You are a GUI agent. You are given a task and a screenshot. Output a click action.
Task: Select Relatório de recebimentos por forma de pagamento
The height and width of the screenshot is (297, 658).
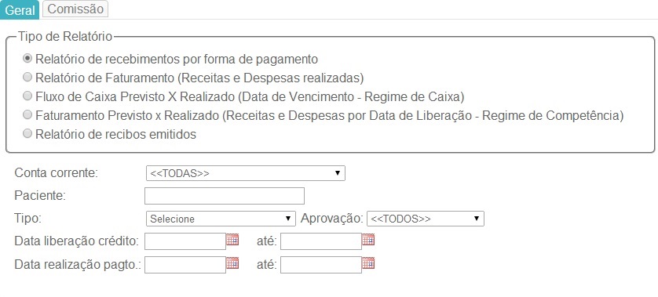point(27,59)
